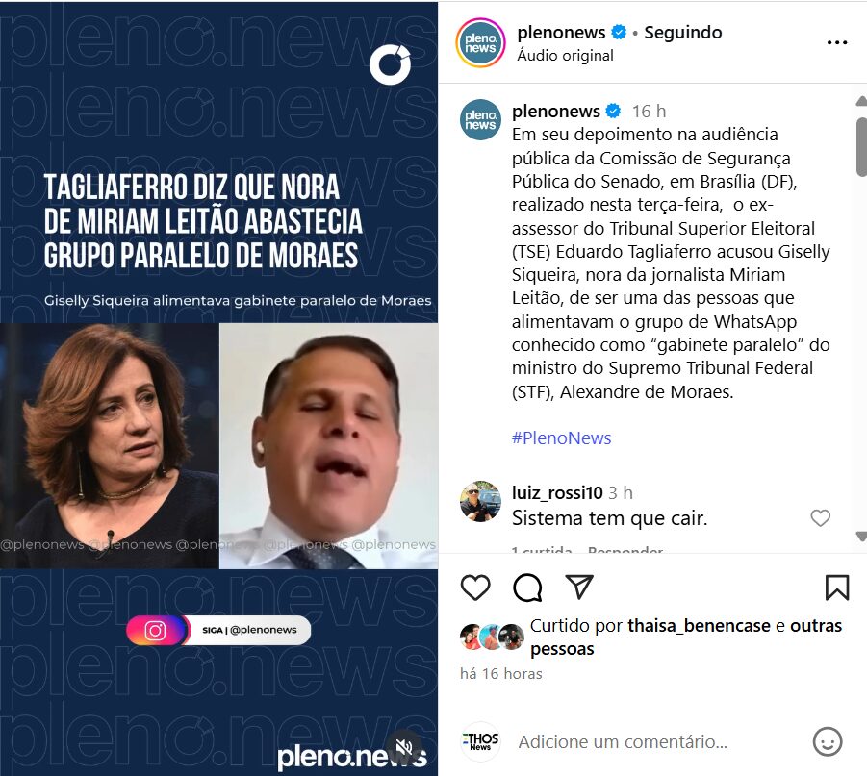
Task: Open the comment bubble icon
Action: pyautogui.click(x=527, y=587)
